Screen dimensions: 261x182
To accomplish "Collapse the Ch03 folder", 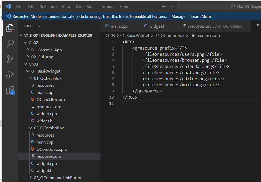I will (x=25, y=64).
